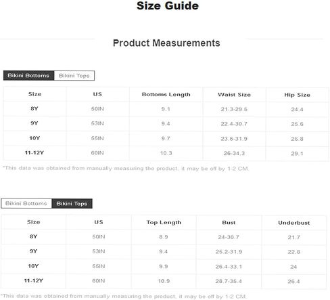The height and width of the screenshot is (300, 330).
Task: Select the 8Y row in bottoms table
Action: pos(166,109)
